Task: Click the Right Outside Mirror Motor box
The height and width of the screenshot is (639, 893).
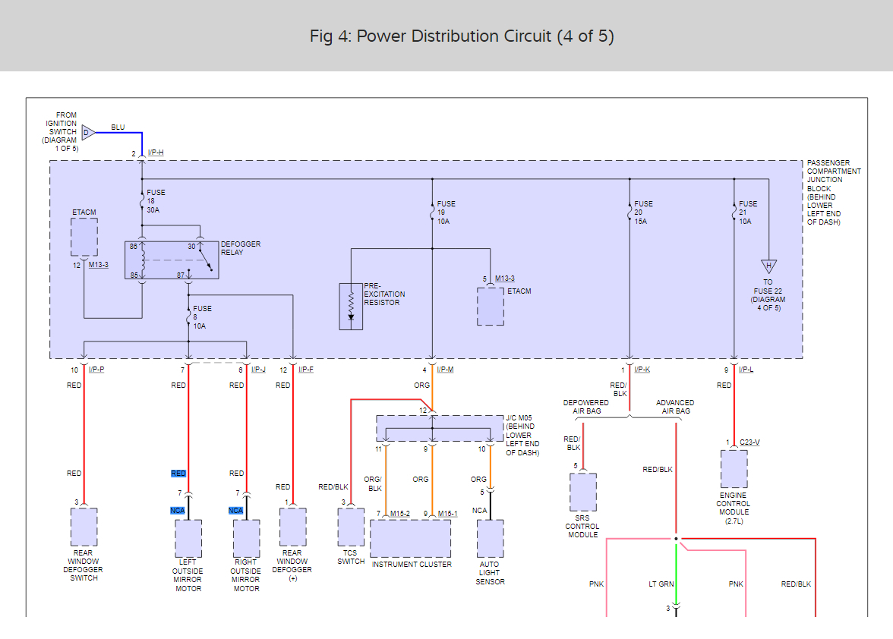Action: tap(246, 539)
